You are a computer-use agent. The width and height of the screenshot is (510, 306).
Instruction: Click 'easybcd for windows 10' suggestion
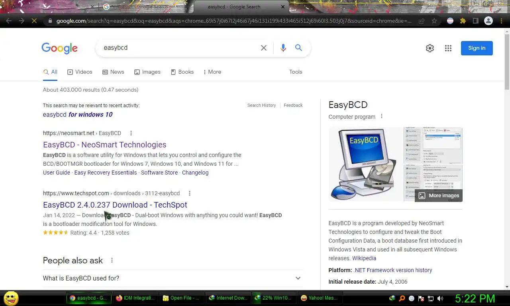point(78,114)
